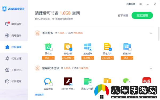Select 垃圾清理 sidebar item
160x100 pixels.
coord(14,47)
